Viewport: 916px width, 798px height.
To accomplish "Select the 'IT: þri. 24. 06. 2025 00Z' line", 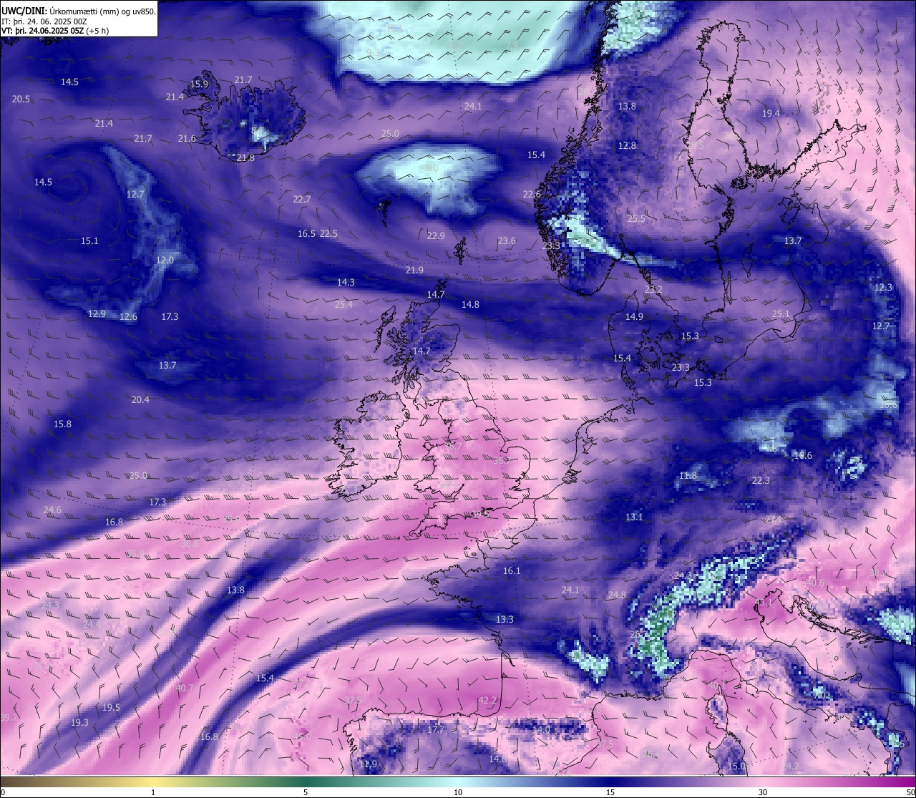I will click(44, 21).
